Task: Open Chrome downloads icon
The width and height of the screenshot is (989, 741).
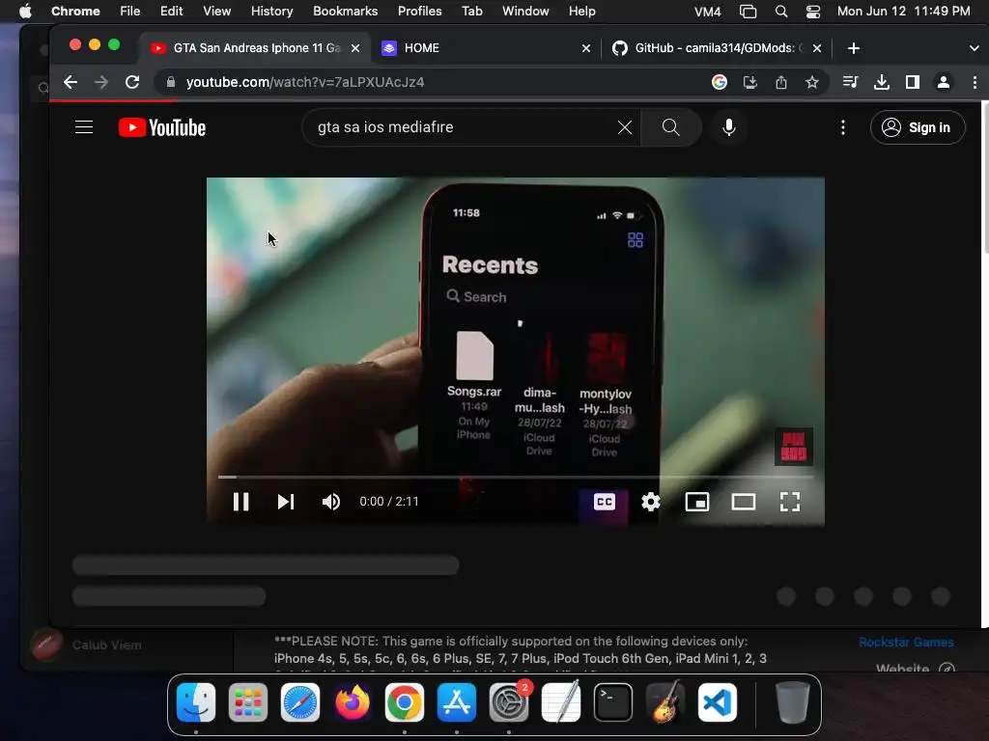Action: pos(881,82)
